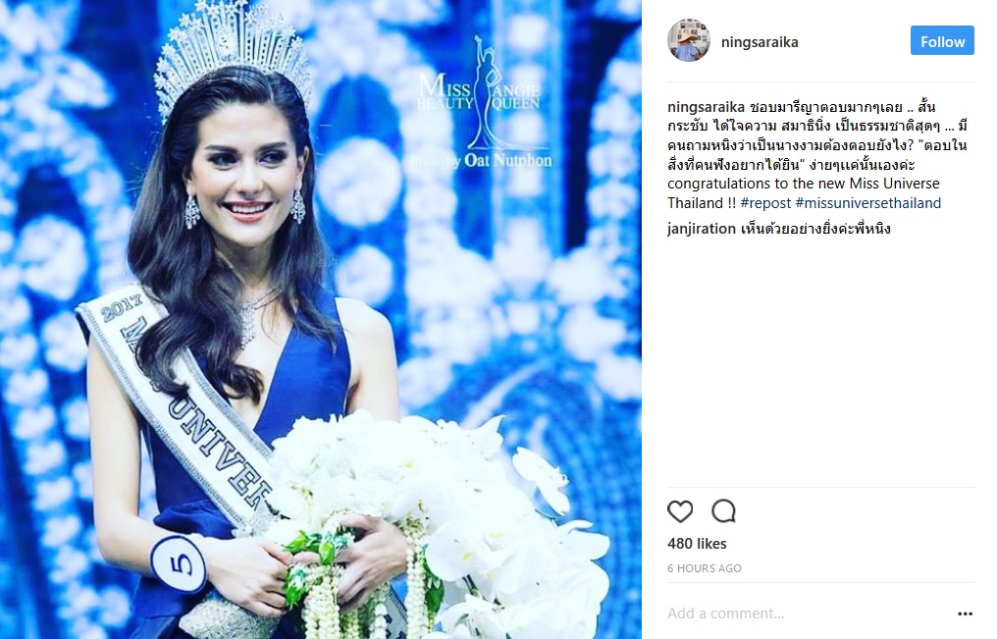This screenshot has height=639, width=997.
Task: Click the Follow button
Action: [942, 40]
